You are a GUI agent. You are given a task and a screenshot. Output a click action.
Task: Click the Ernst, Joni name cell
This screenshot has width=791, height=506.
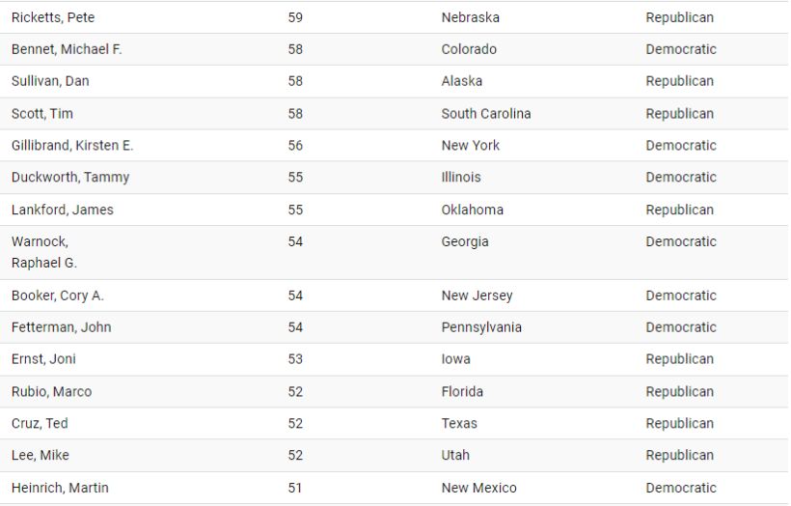[43, 359]
